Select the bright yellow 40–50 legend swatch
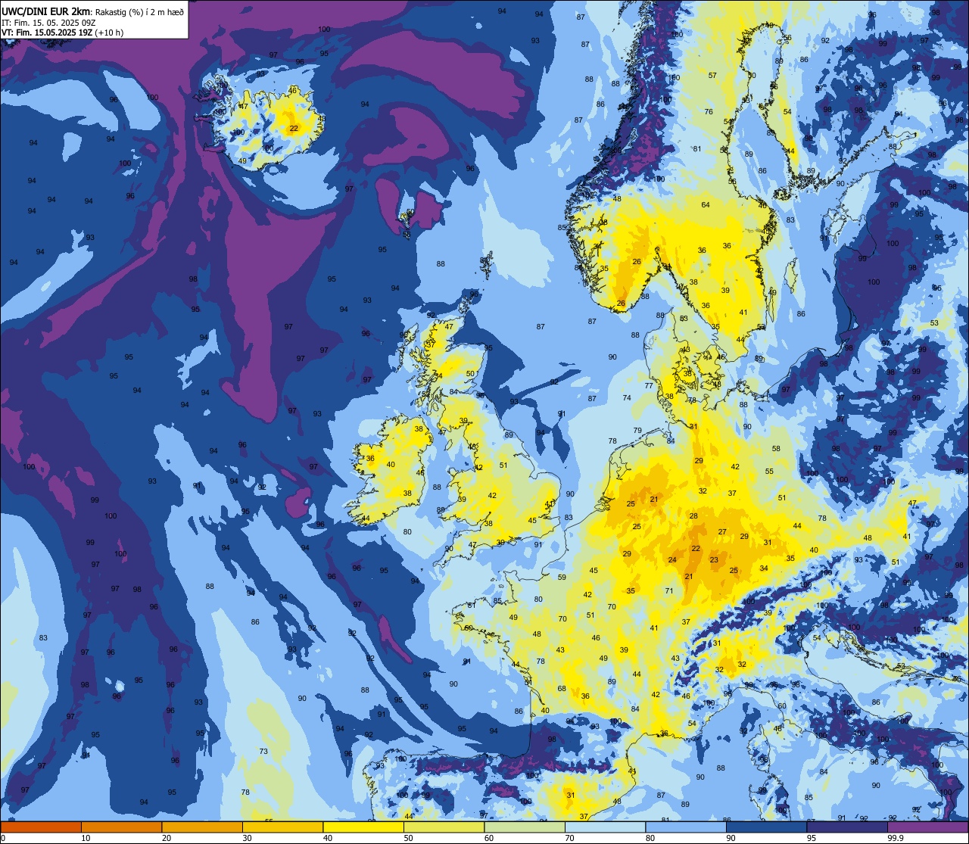This screenshot has width=969, height=844. click(x=363, y=827)
